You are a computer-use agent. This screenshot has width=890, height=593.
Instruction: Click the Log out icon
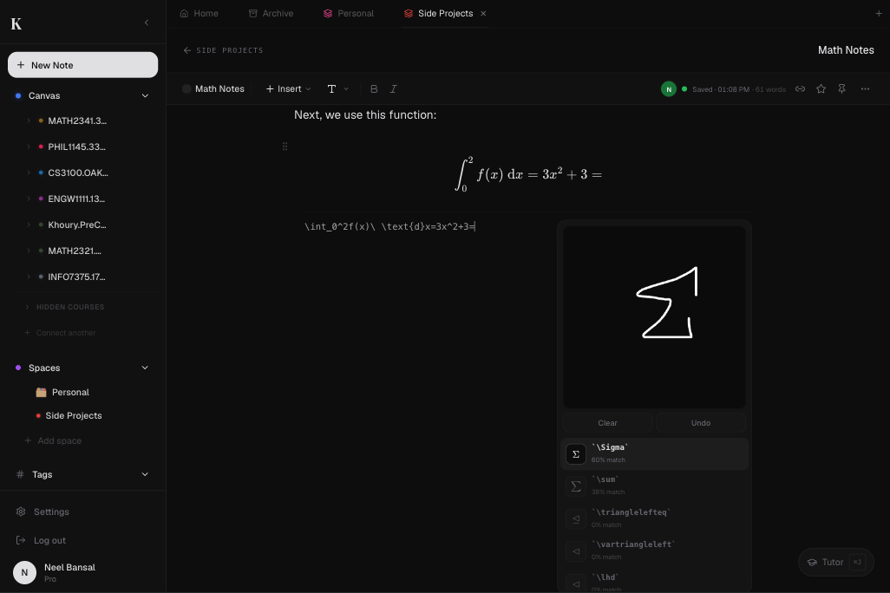pos(21,540)
